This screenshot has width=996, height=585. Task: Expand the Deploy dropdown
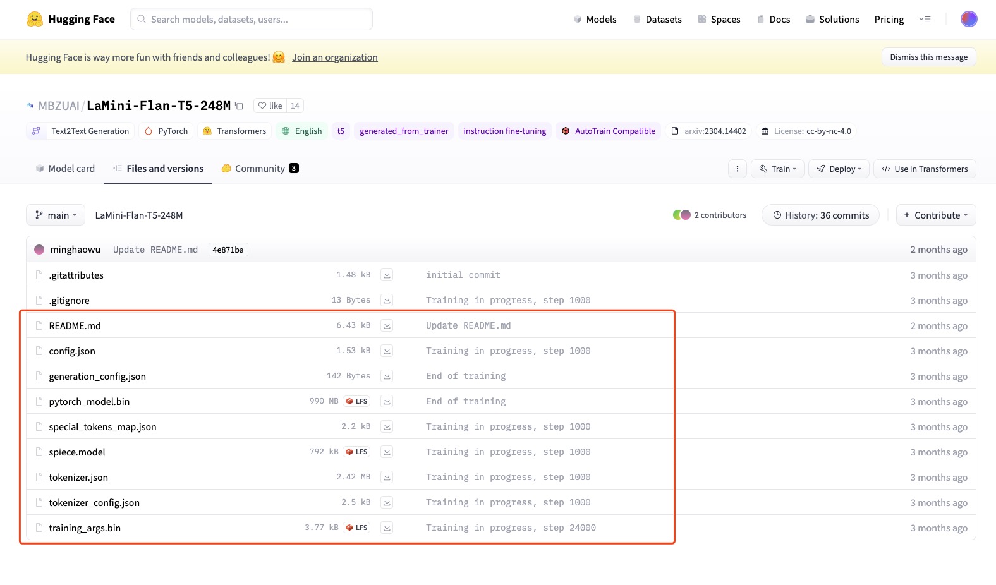tap(839, 169)
